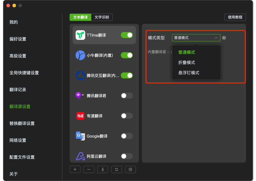Click the green TTime翻译 logo icon
The height and width of the screenshot is (181, 256).
[80, 35]
